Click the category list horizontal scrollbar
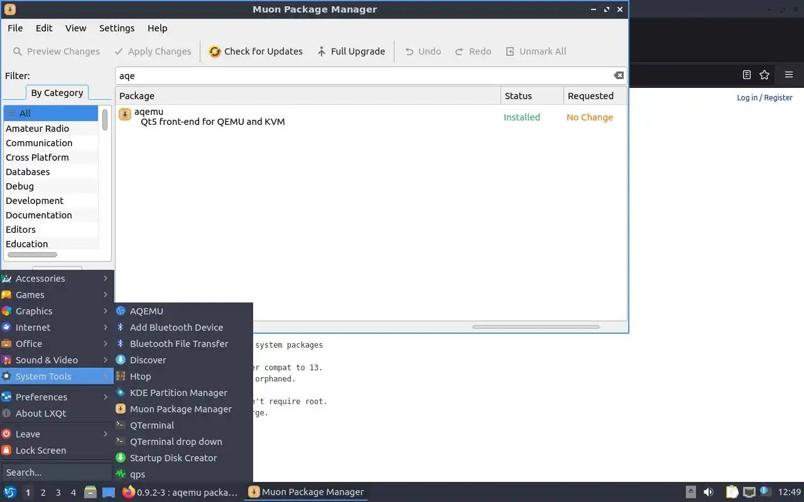The height and width of the screenshot is (502, 804). (32, 255)
